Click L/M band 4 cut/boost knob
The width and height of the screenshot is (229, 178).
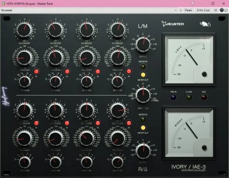118,30
